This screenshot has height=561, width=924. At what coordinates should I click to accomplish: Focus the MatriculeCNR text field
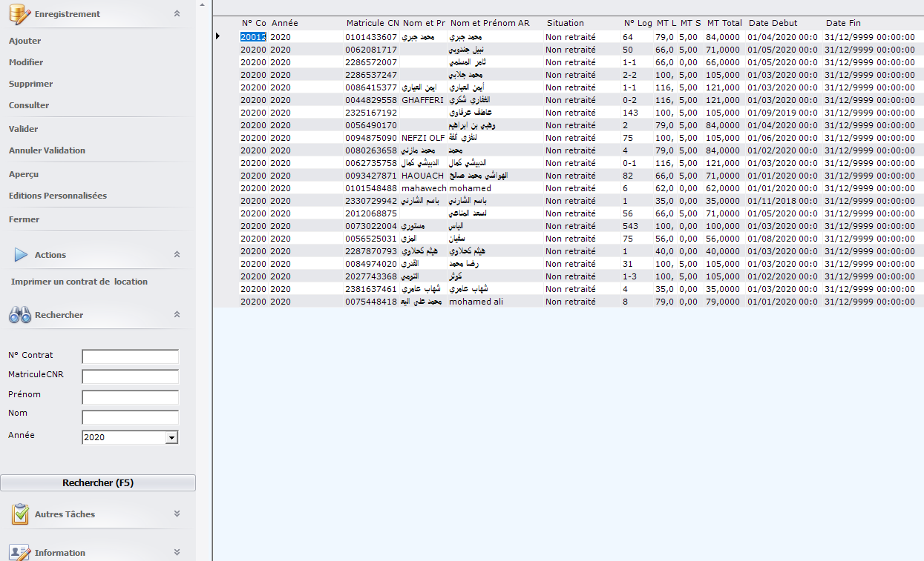click(x=130, y=376)
